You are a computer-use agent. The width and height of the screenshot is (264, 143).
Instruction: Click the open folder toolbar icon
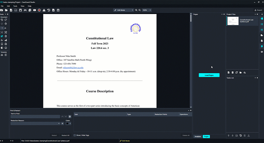tap(6, 10)
